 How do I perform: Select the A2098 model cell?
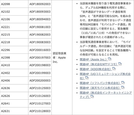(14, 4)
